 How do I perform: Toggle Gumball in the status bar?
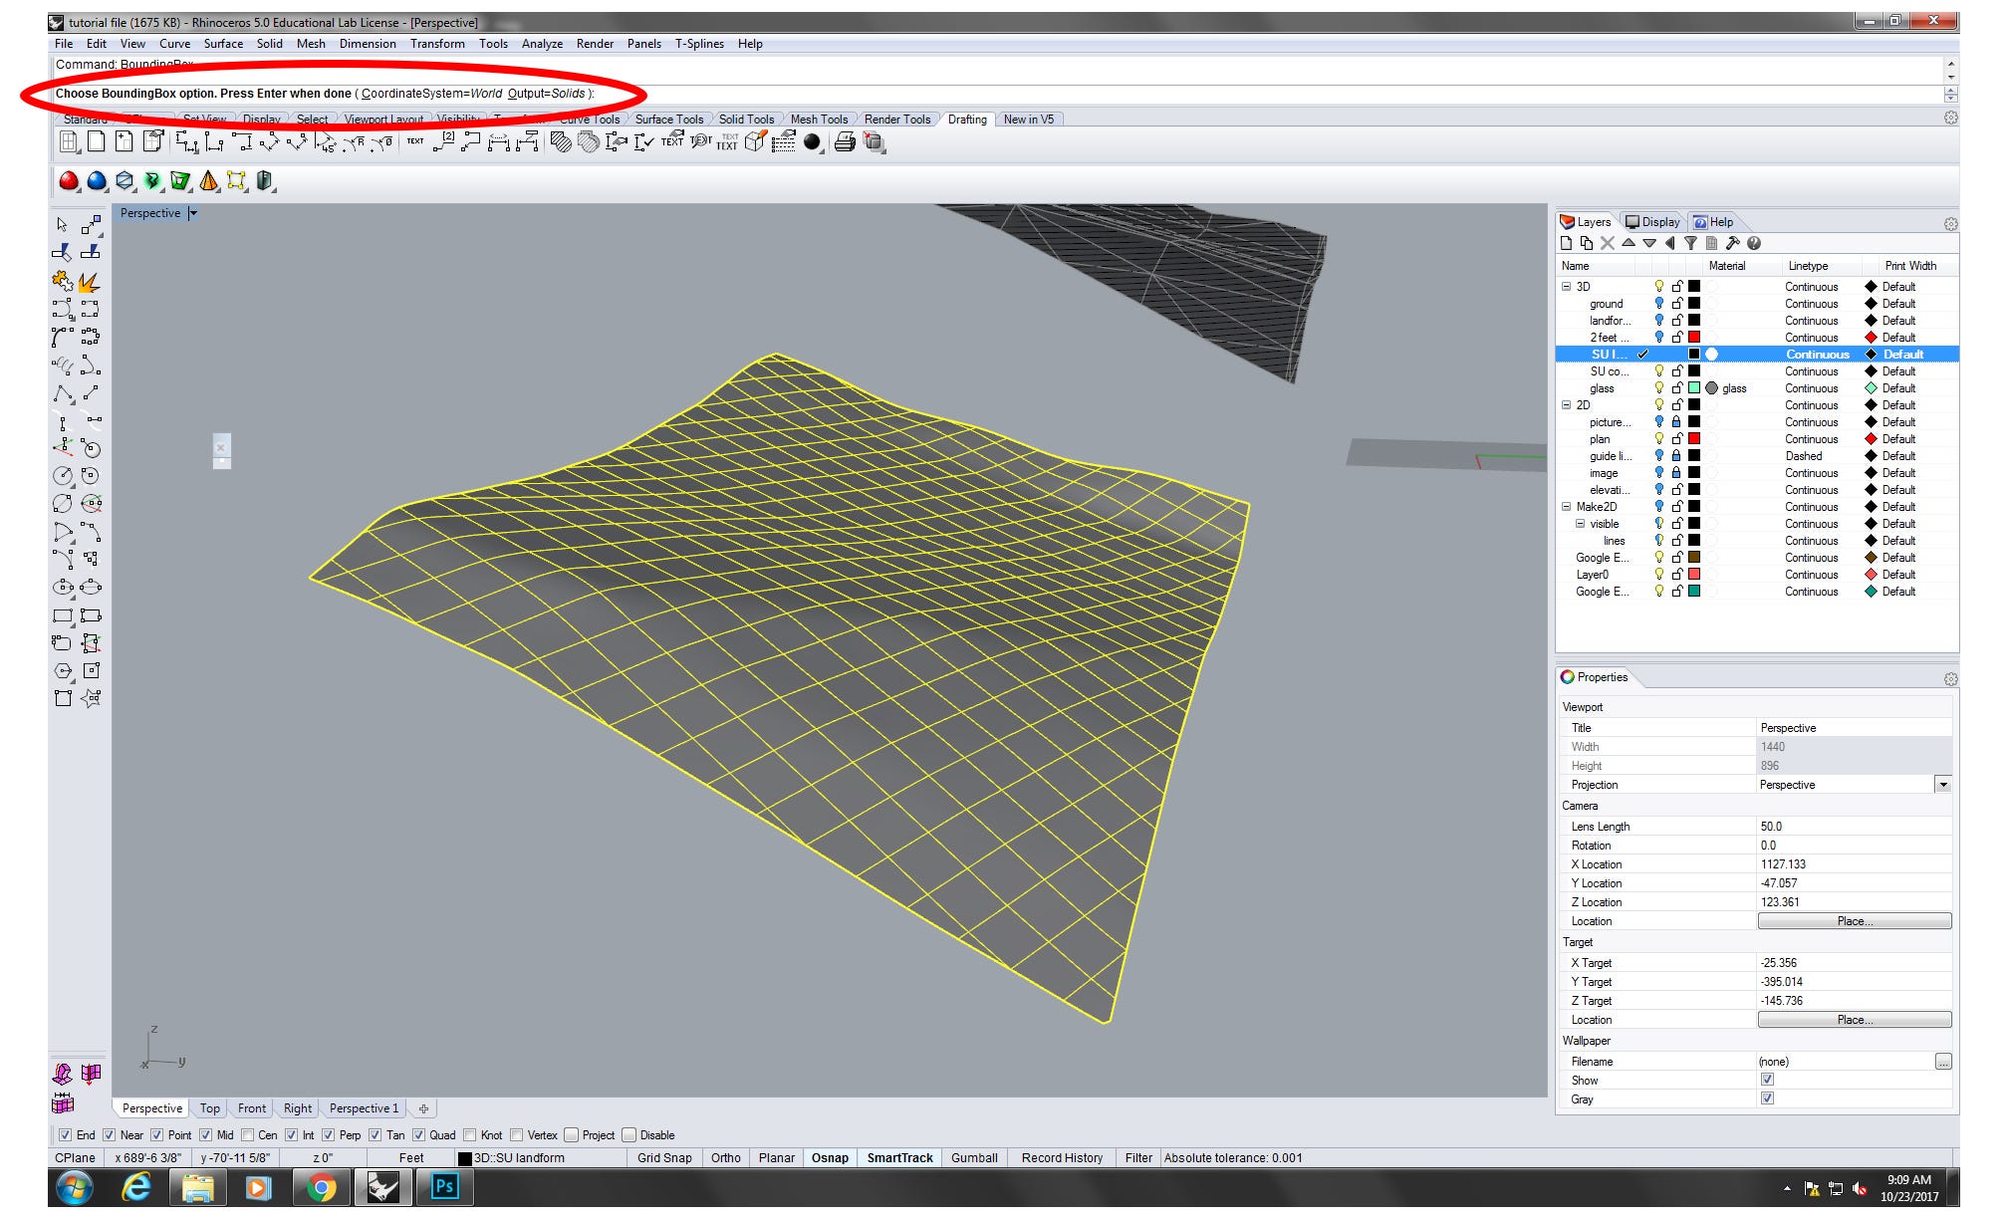(974, 1158)
